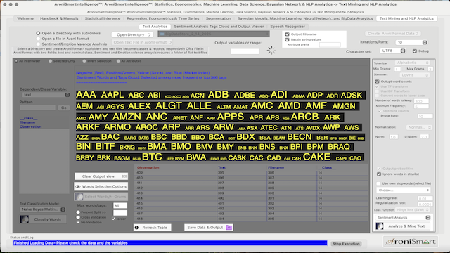Click the Stop Execution button
Image resolution: width=450 pixels, height=253 pixels.
[x=346, y=244]
